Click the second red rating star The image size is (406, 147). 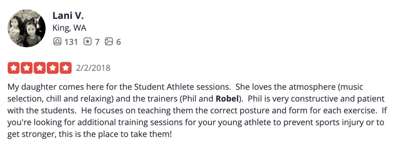[26, 68]
